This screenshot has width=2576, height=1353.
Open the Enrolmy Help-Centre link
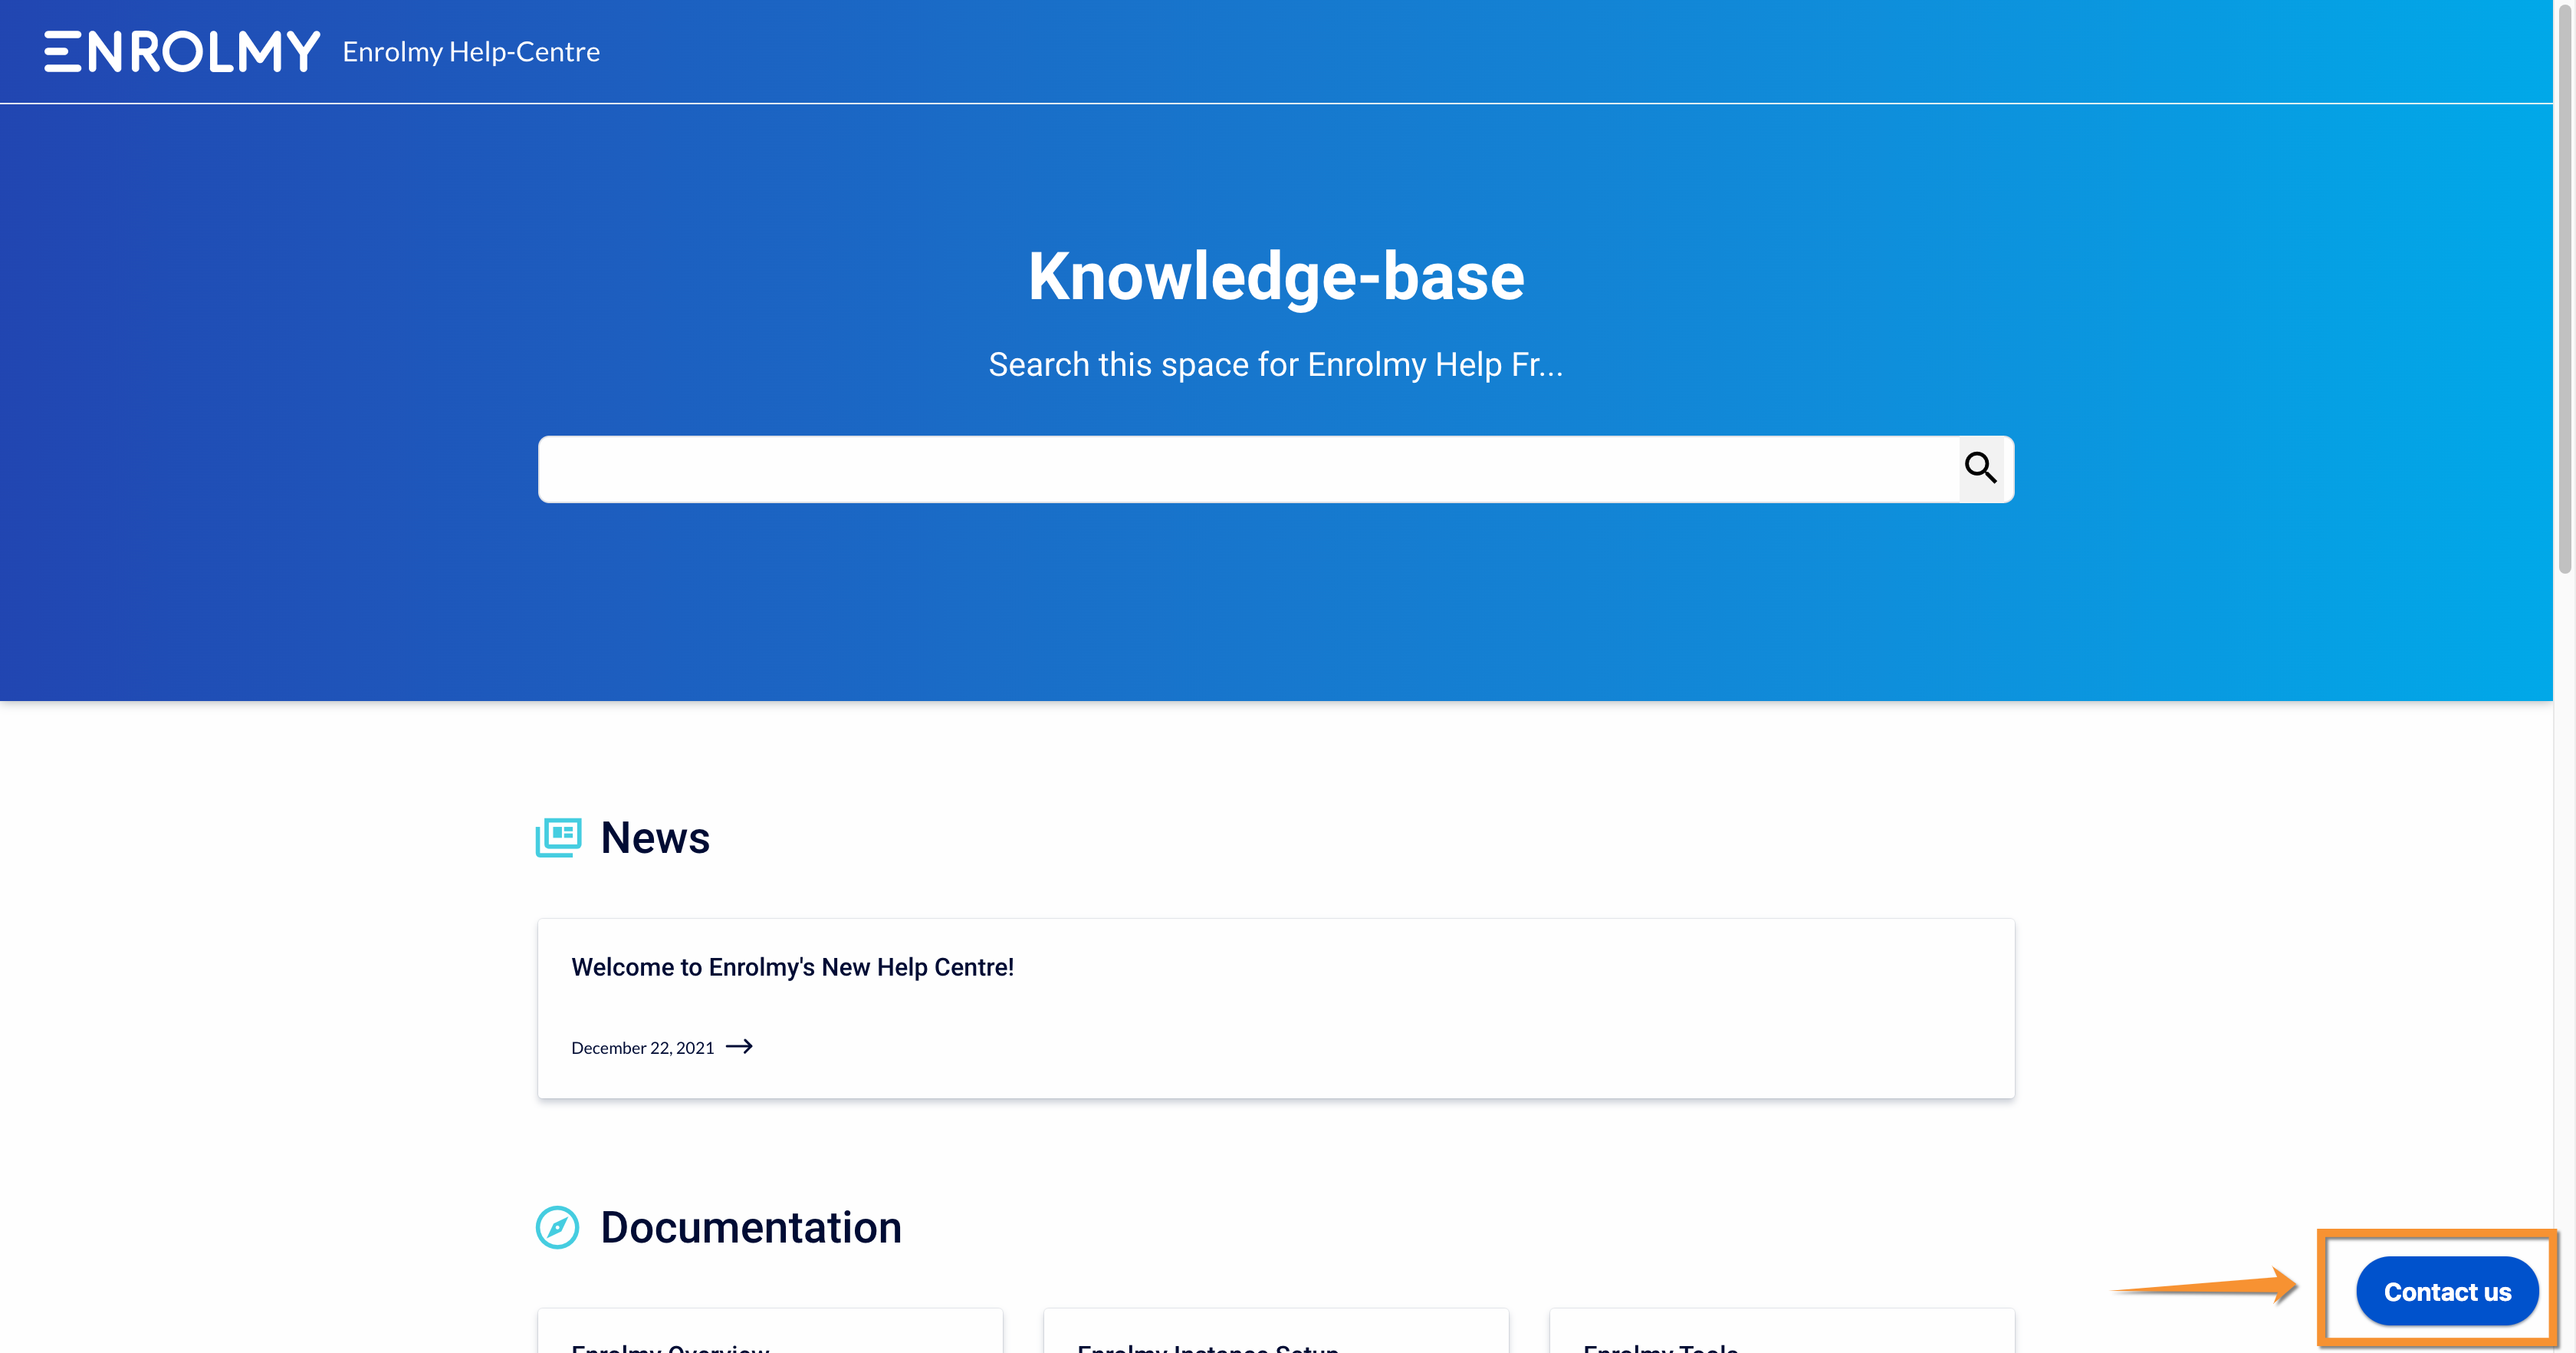coord(471,52)
